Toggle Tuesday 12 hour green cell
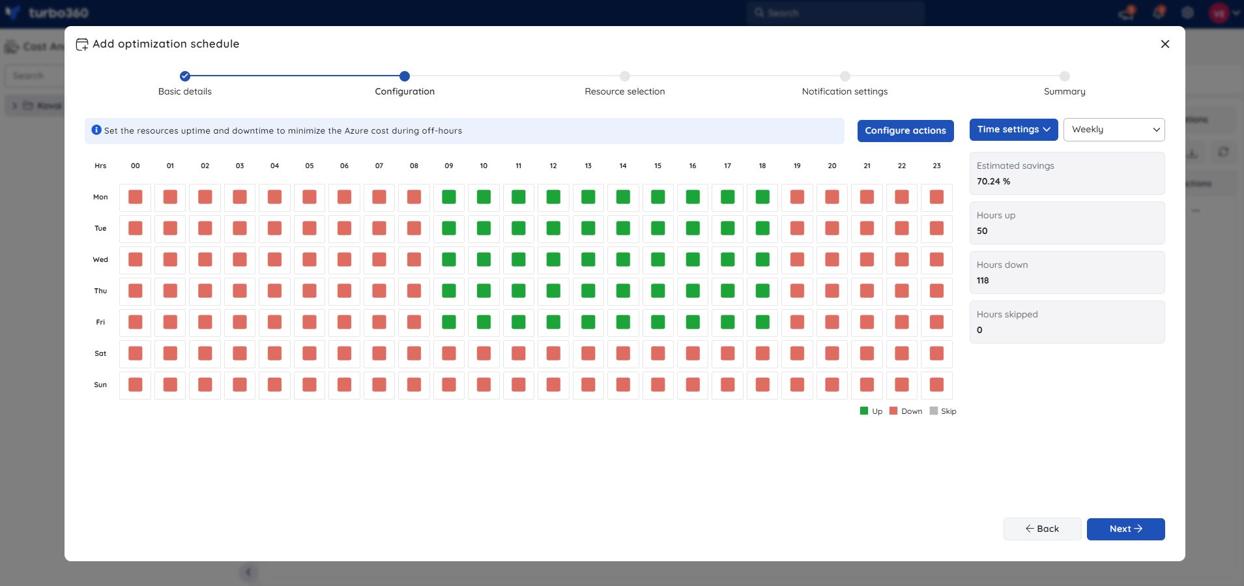 (553, 228)
